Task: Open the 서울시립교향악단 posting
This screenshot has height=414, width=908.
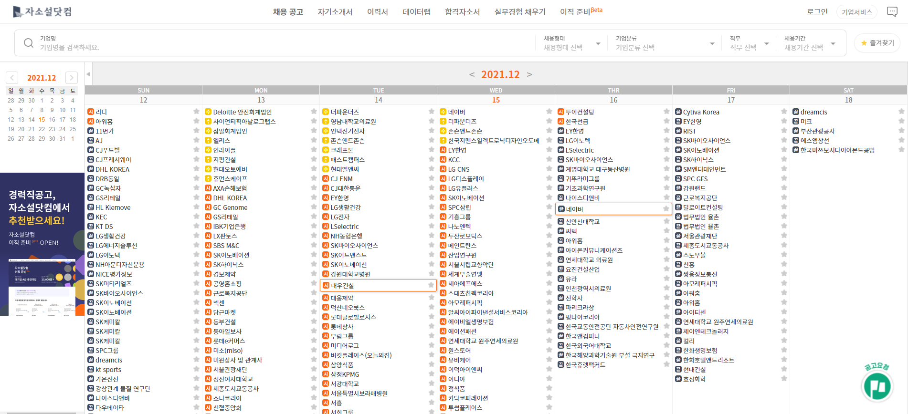Action: coord(471,264)
